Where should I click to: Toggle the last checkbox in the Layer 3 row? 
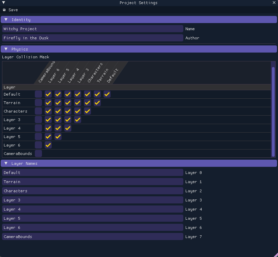tap(77, 119)
